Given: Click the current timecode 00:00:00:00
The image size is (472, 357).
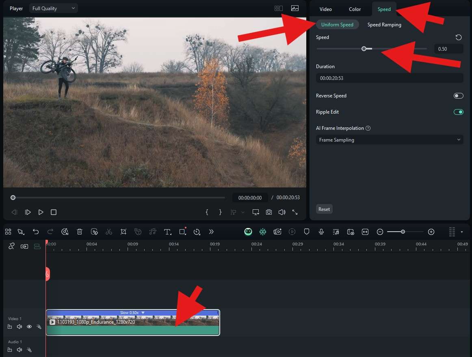Looking at the screenshot, I should (250, 198).
